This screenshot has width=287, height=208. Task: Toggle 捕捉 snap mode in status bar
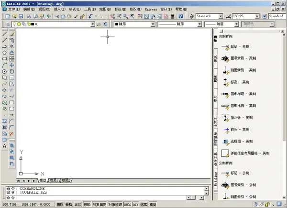60,204
